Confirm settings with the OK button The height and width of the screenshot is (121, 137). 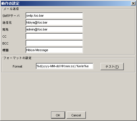pos(58,115)
